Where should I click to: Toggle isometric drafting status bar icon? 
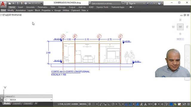point(120,104)
